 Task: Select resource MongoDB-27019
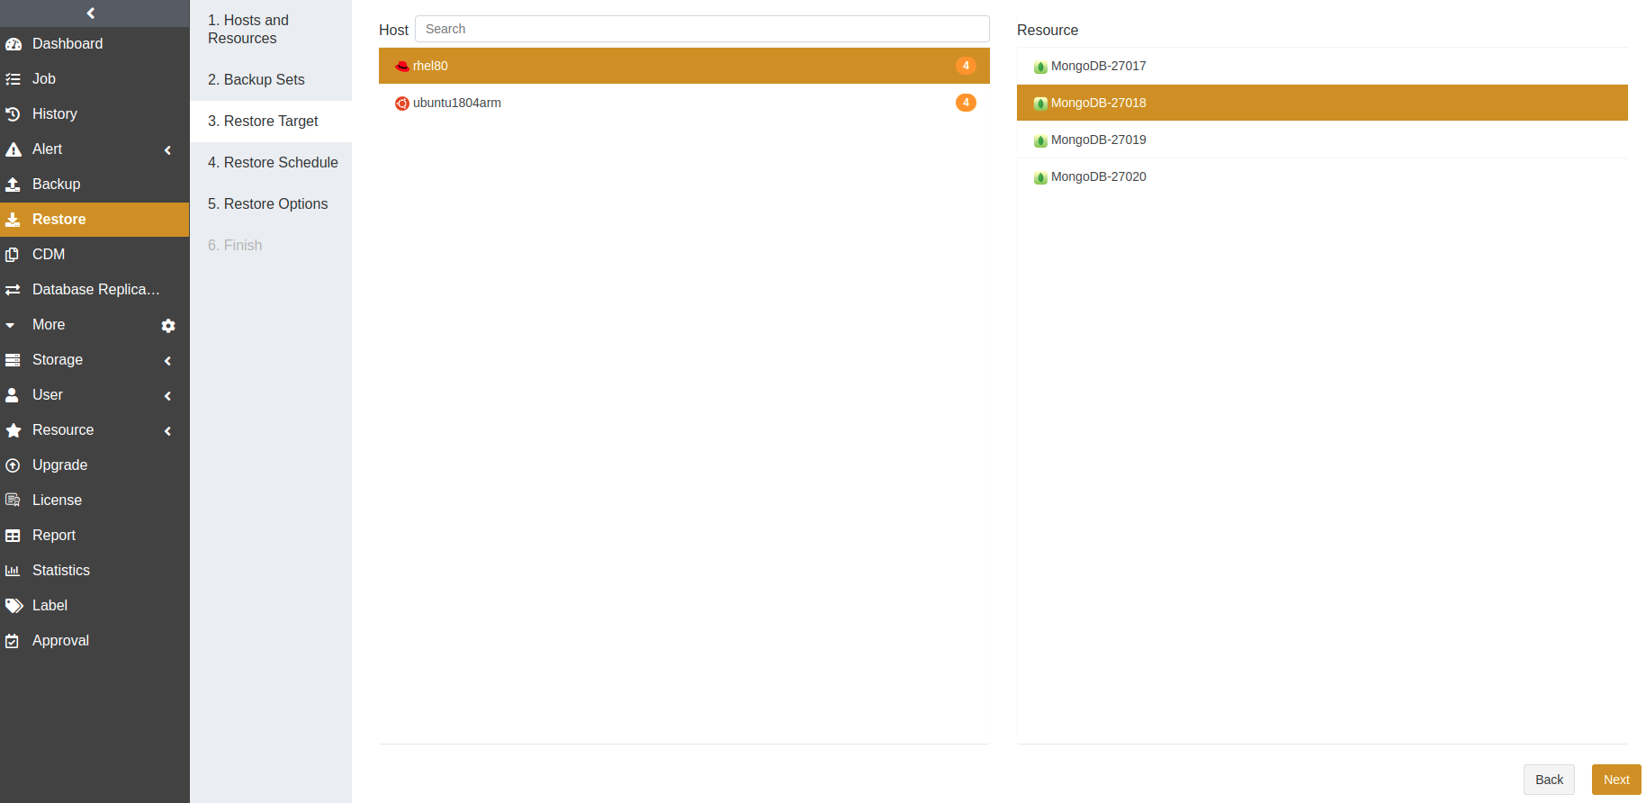pos(1322,140)
